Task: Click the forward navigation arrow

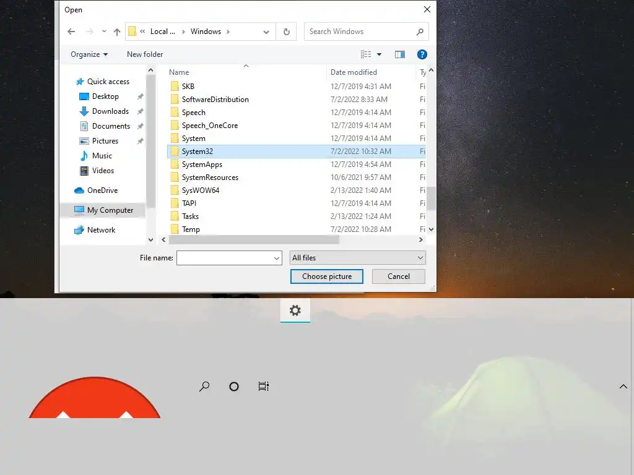Action: tap(90, 32)
